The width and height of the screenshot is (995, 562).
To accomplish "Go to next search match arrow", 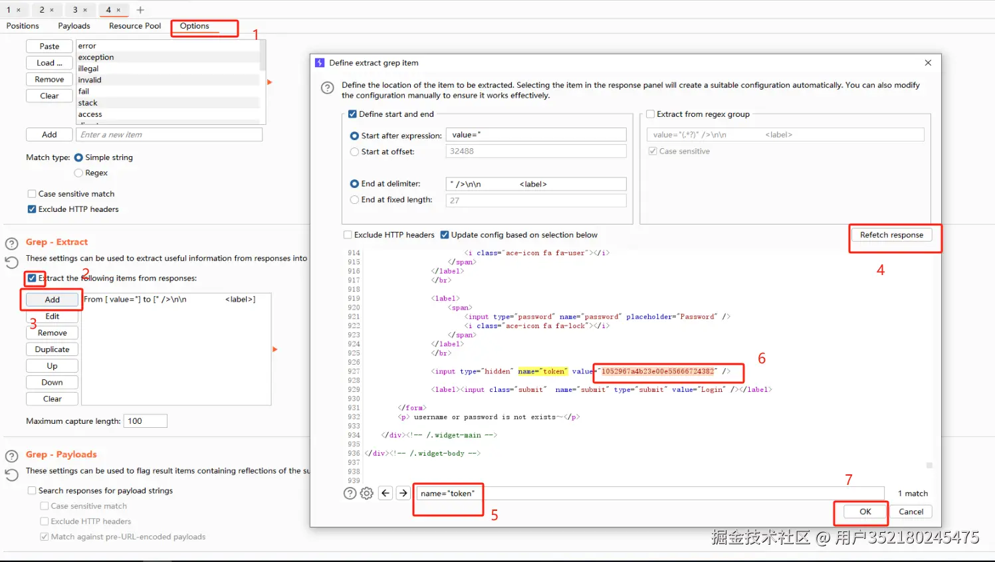I will (403, 493).
